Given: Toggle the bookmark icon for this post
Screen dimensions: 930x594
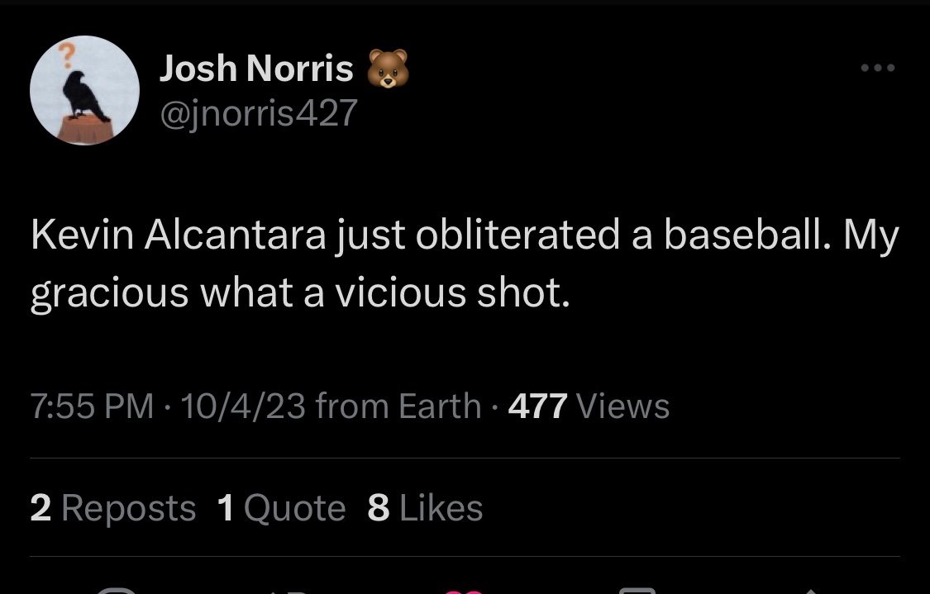Looking at the screenshot, I should (637, 590).
